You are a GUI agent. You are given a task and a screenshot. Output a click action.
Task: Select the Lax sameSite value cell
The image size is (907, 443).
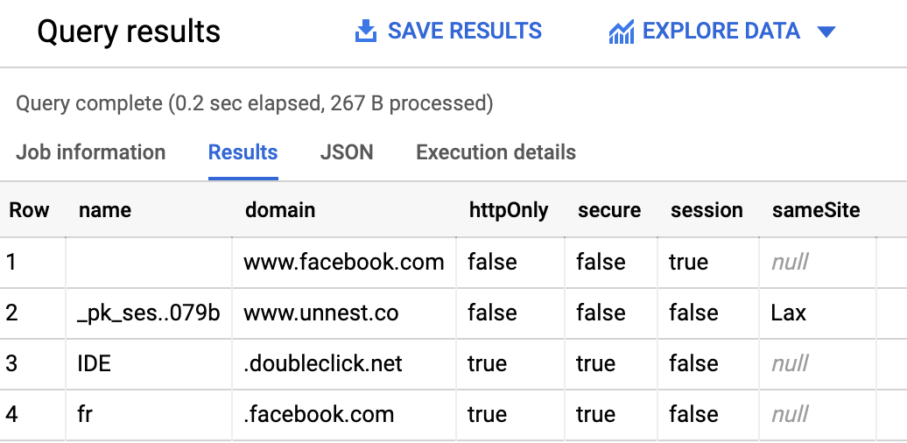[818, 313]
